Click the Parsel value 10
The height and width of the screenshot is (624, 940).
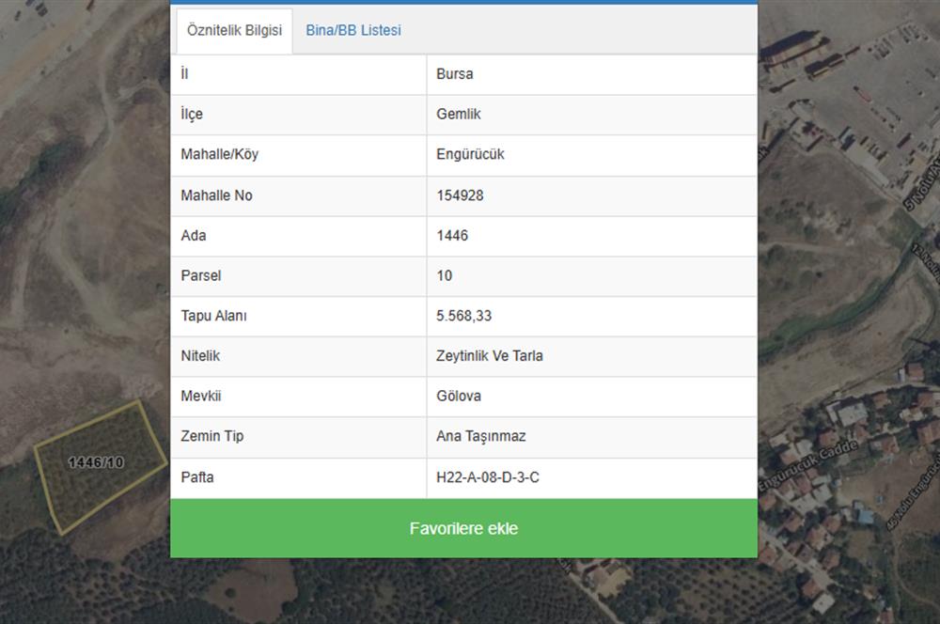pyautogui.click(x=445, y=276)
